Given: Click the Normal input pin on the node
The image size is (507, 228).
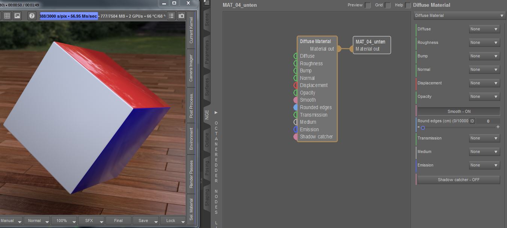Looking at the screenshot, I should click(x=296, y=78).
